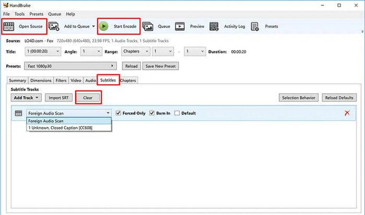The height and width of the screenshot is (215, 365).
Task: Click the Add to Queue image icon
Action: coord(54,27)
